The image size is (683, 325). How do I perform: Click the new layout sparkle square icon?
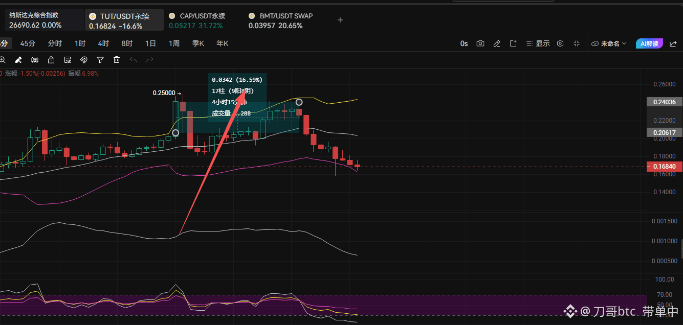(x=513, y=43)
